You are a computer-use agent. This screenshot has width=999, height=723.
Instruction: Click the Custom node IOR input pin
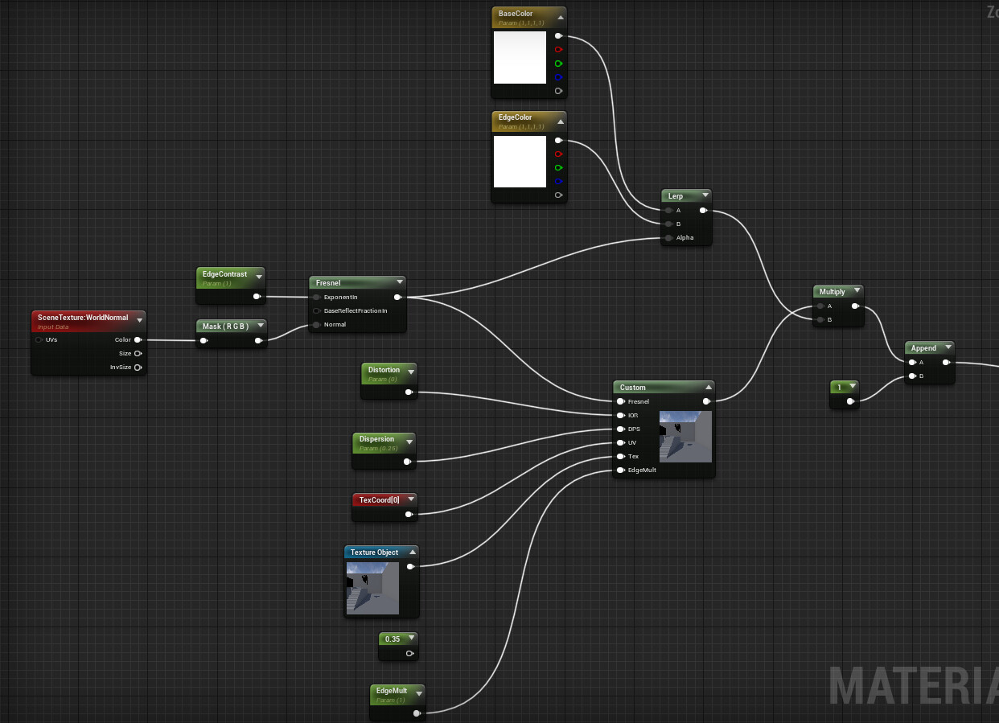621,416
